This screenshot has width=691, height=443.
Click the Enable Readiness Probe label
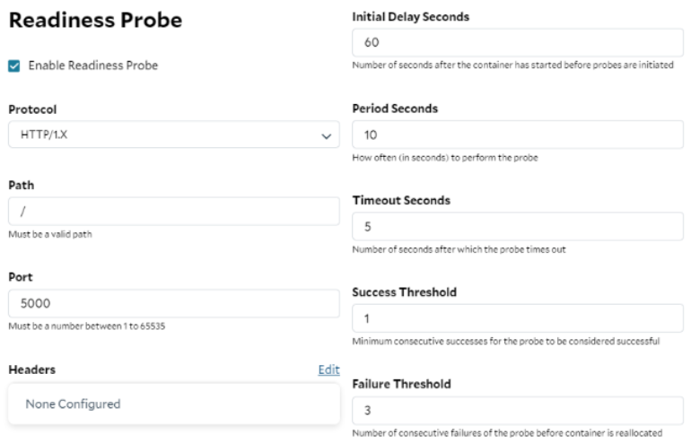coord(93,65)
